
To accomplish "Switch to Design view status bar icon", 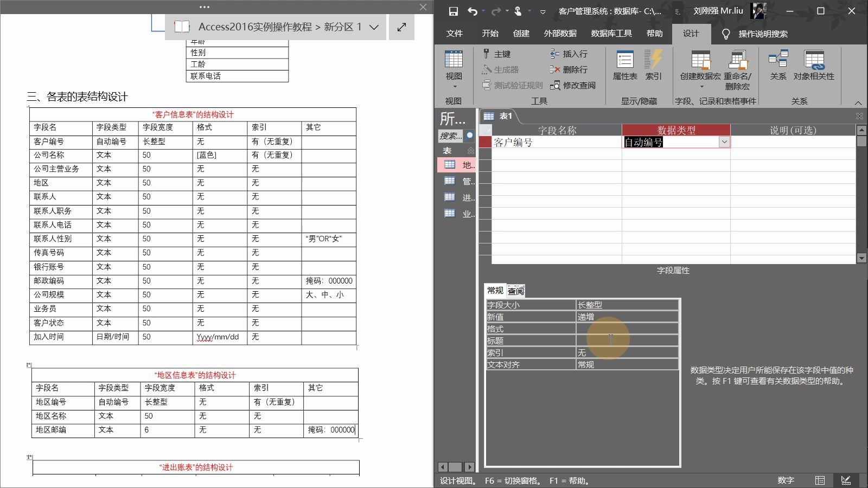I will tap(846, 480).
